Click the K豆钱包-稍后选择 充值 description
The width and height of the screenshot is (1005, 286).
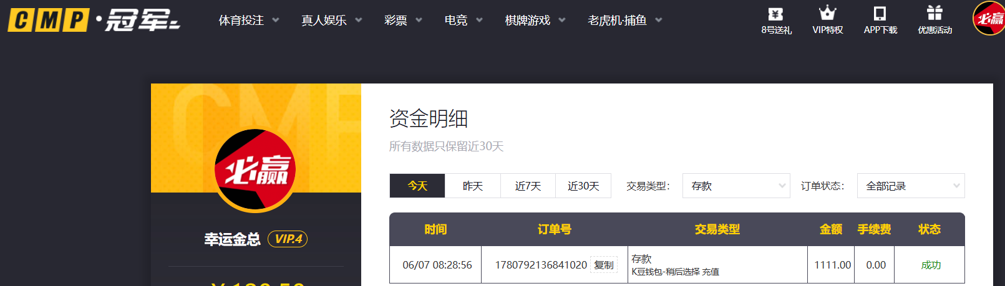point(675,272)
